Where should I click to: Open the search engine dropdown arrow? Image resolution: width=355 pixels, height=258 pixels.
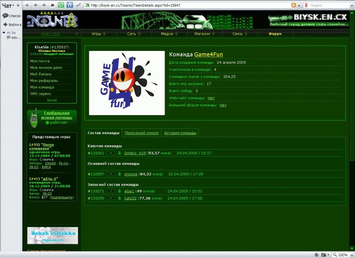(353, 5)
